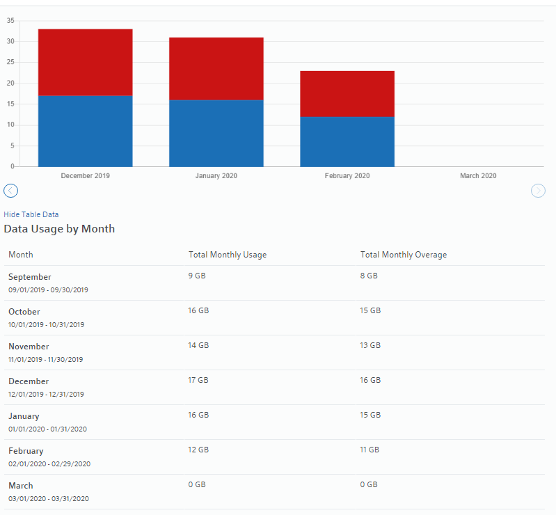Select the red overage bar for February 2020

tap(347, 93)
